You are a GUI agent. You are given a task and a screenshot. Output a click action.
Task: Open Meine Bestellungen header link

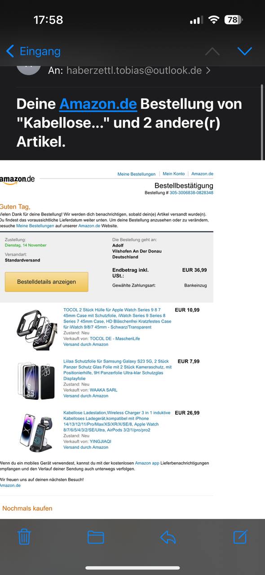(137, 174)
